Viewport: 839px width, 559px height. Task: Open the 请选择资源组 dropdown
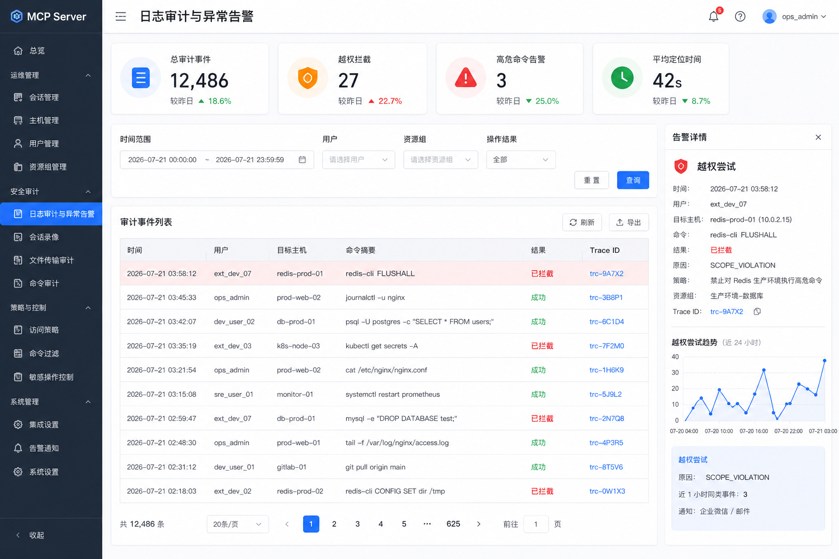pos(440,159)
